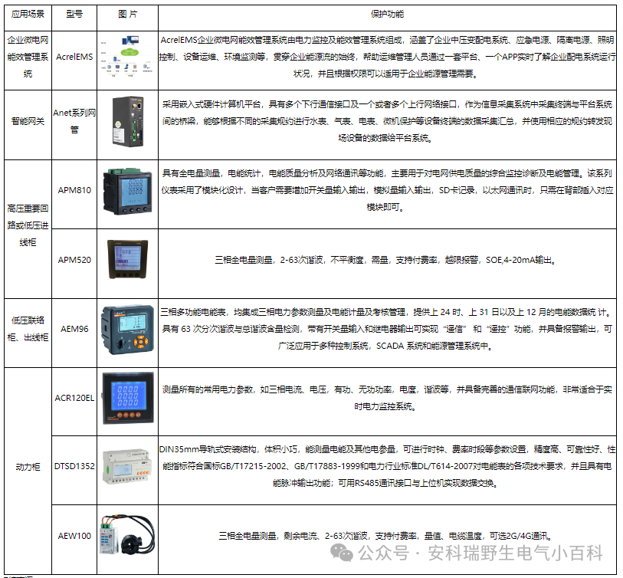Screen dimensions: 623x578
Task: Click the AcrelEMS system diagram image
Action: [x=127, y=56]
